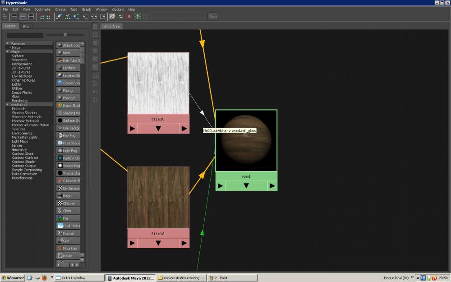Collapse the mental ray category
The width and height of the screenshot is (451, 282).
[x=8, y=105]
